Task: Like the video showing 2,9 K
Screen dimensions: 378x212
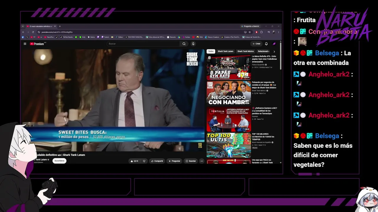Action: pyautogui.click(x=134, y=161)
